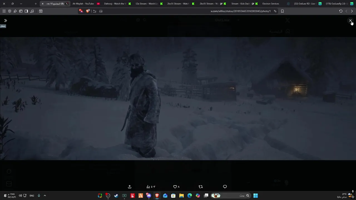Open Discord from the taskbar
The image size is (356, 200).
[149, 196]
